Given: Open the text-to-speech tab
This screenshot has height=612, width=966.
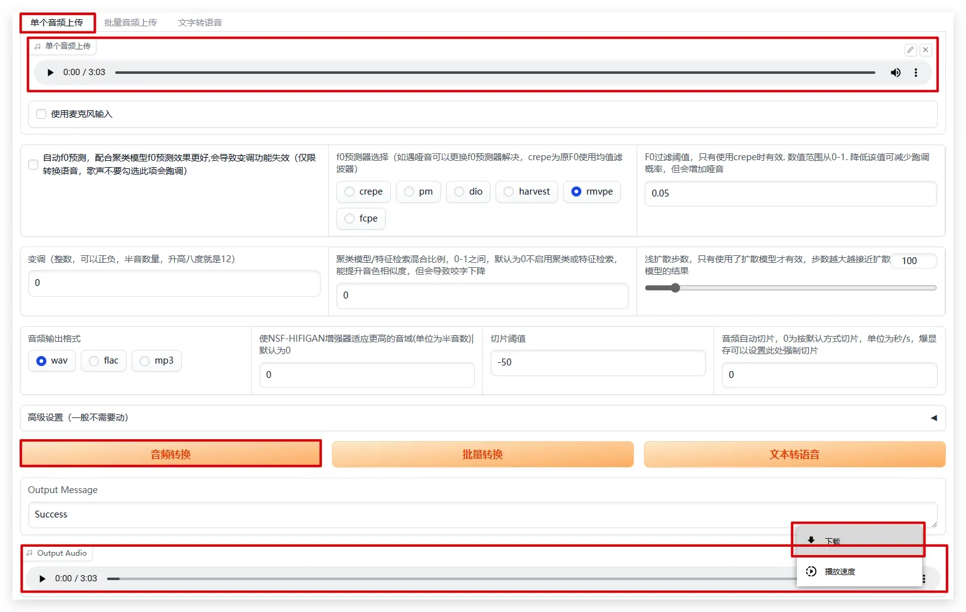Looking at the screenshot, I should click(x=200, y=23).
